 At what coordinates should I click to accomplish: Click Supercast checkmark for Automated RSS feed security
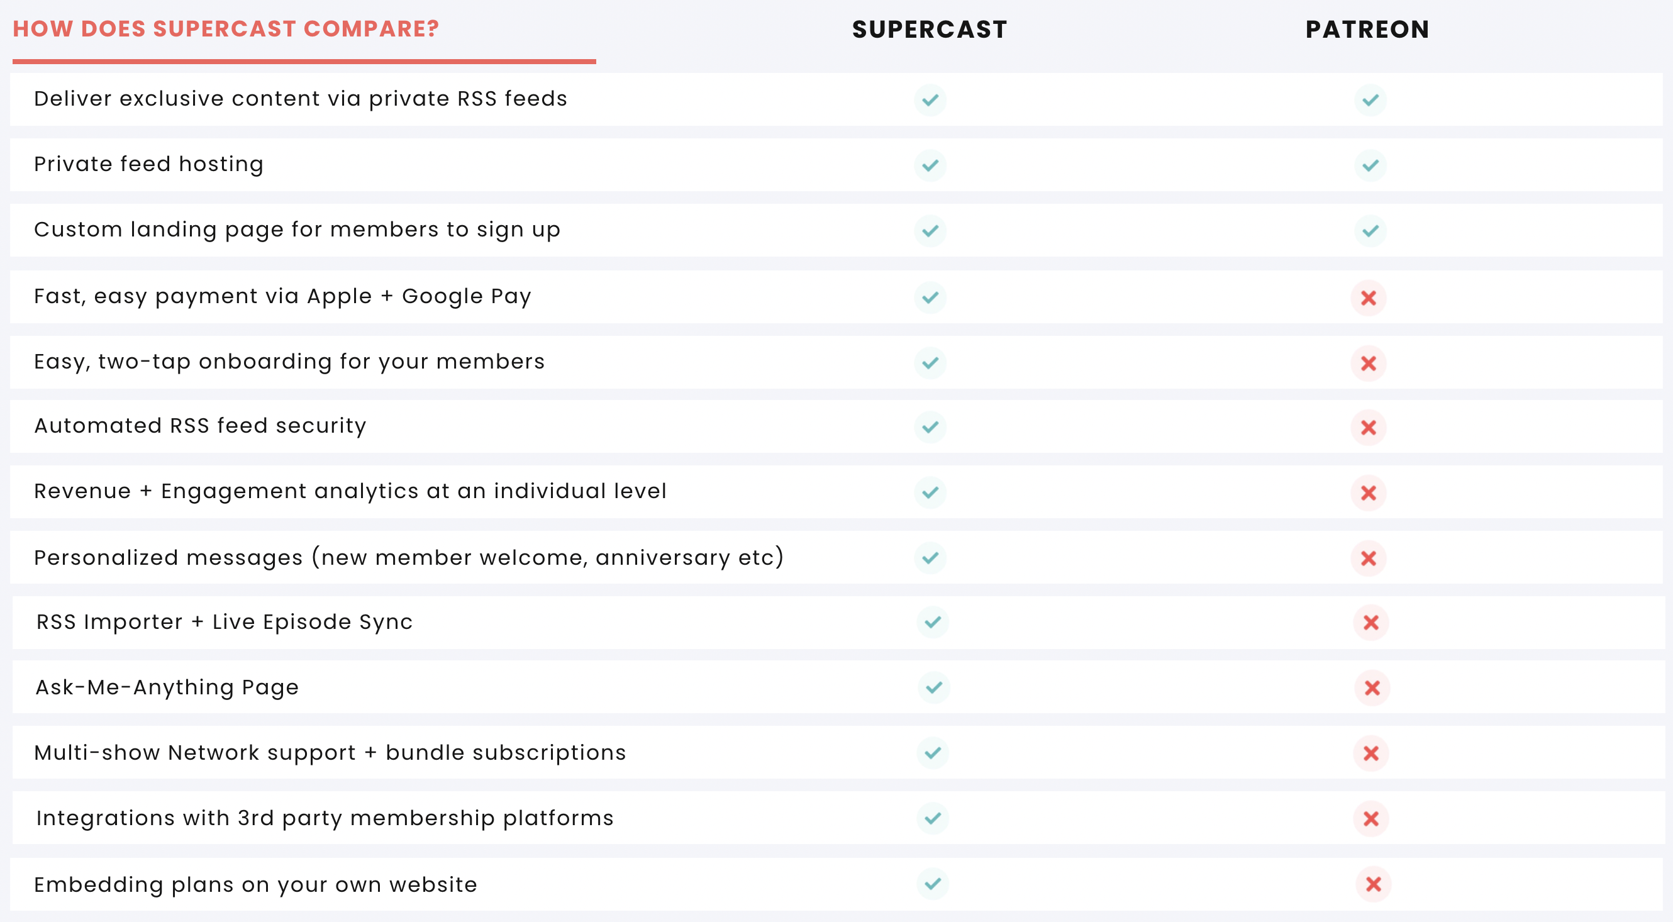pyautogui.click(x=930, y=427)
